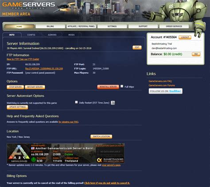Open the viewing our FAQ link
Image resolution: width=210 pixels, height=187 pixels.
click(68, 122)
